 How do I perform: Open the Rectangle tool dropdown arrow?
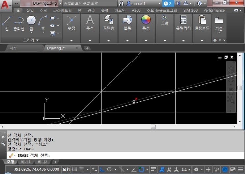coord(58,18)
